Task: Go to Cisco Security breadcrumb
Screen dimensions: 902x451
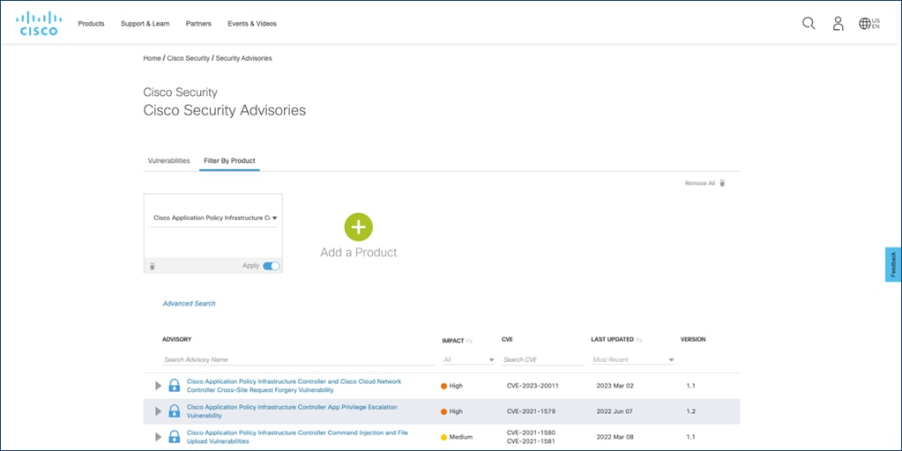Action: click(x=188, y=58)
